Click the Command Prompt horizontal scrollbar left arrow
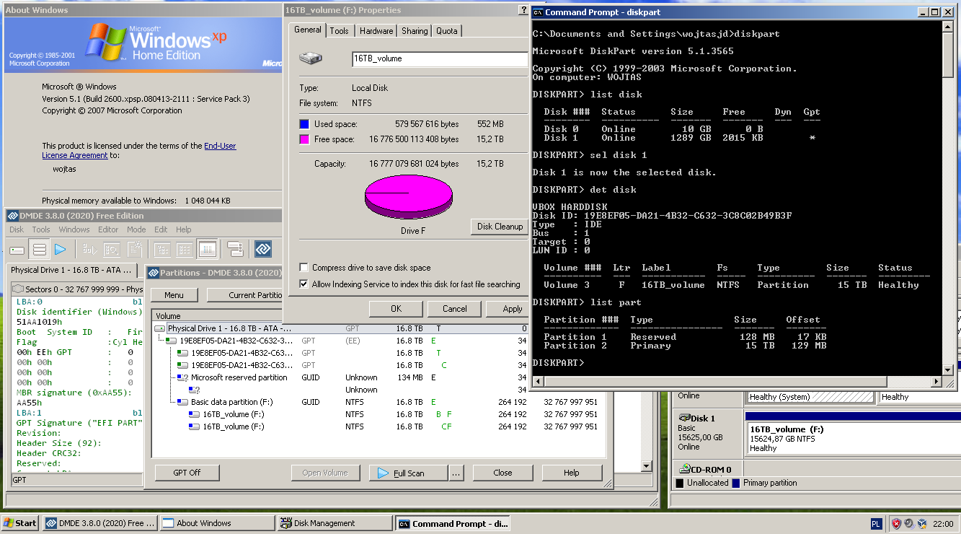Image resolution: width=961 pixels, height=534 pixels. point(538,381)
